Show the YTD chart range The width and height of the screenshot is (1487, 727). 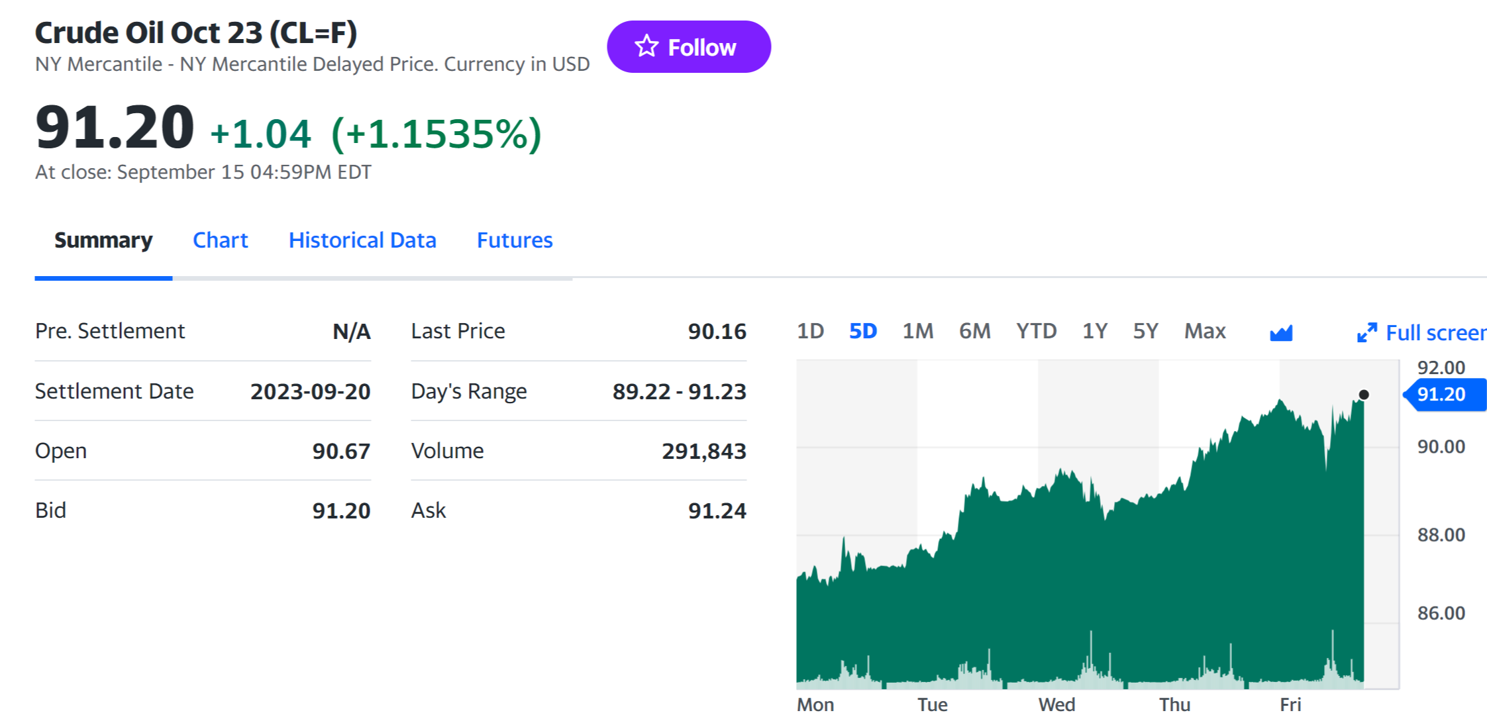click(1036, 331)
